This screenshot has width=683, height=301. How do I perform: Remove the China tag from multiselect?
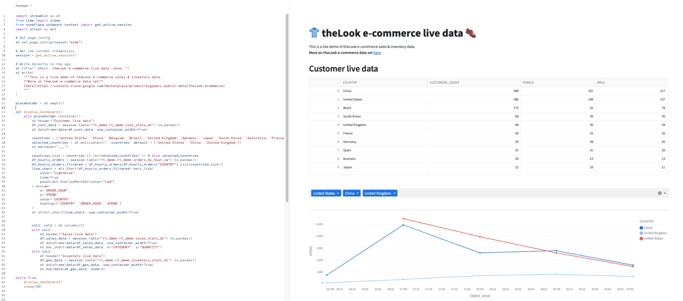pyautogui.click(x=358, y=193)
